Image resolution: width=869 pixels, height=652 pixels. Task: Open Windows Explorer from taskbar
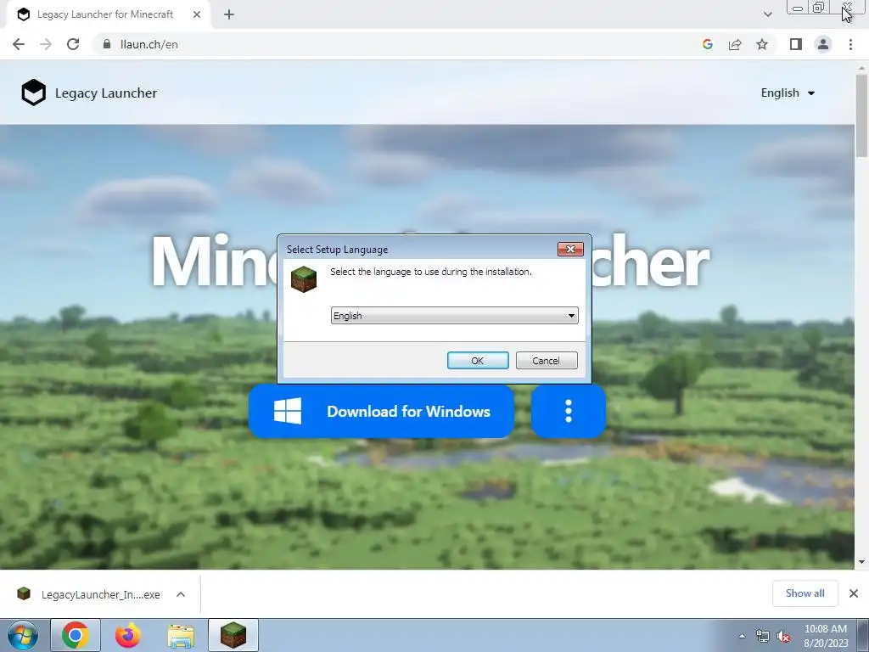[181, 635]
